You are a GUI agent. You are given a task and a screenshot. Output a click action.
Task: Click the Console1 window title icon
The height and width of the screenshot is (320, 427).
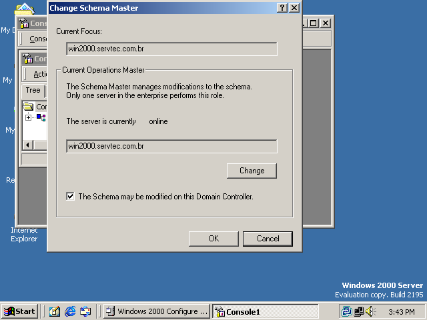pyautogui.click(x=24, y=23)
